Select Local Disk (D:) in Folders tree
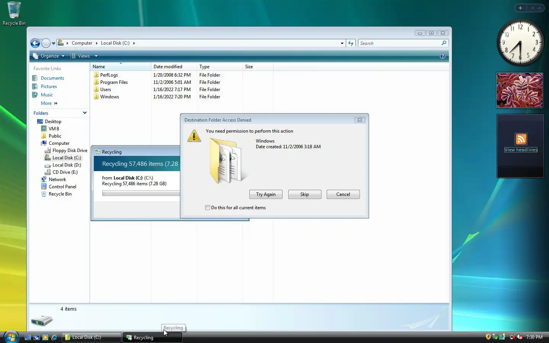549x343 pixels. (x=67, y=165)
